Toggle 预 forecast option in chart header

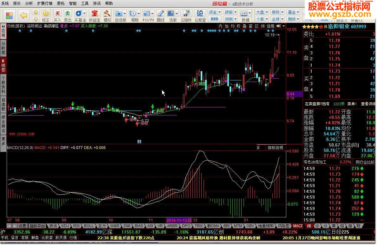coord(263,26)
